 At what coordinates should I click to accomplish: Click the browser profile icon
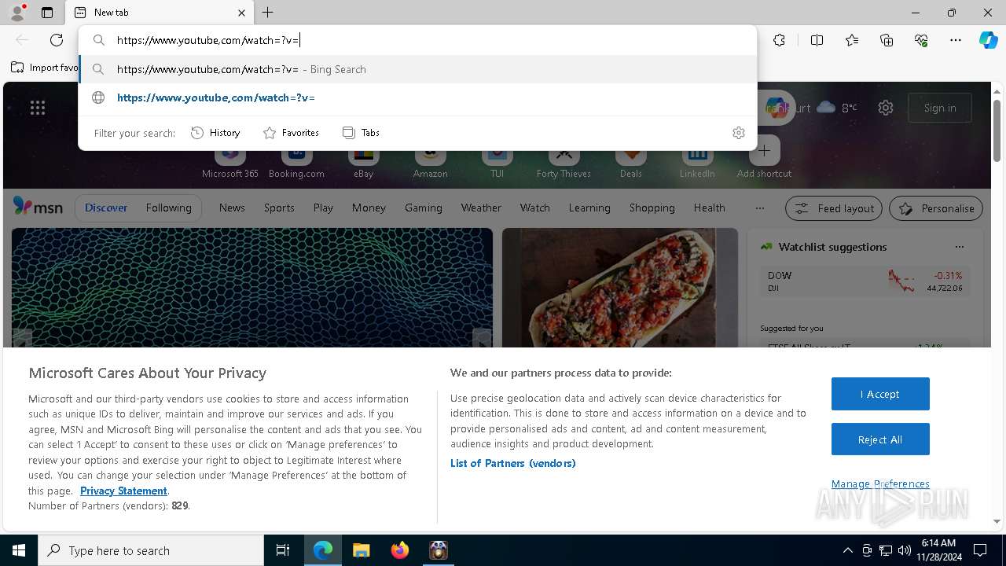tap(17, 13)
